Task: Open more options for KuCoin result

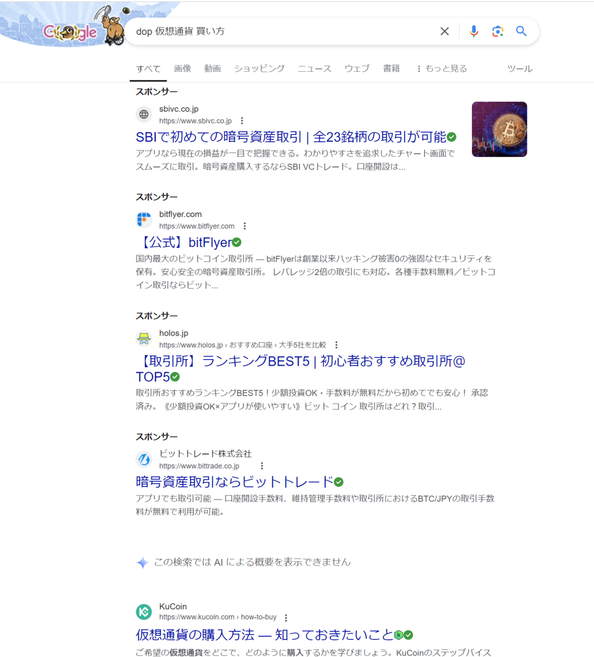Action: pyautogui.click(x=286, y=618)
